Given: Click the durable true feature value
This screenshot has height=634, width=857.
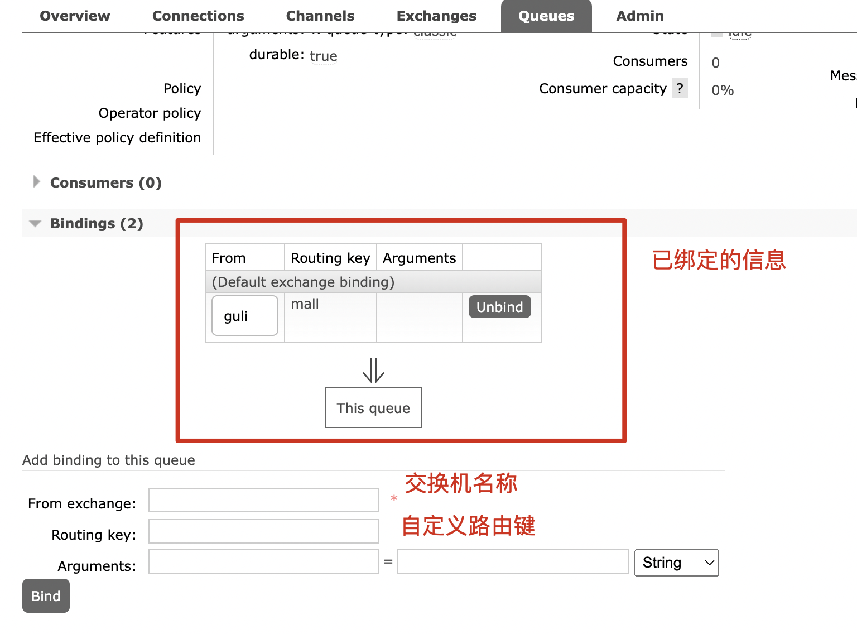Looking at the screenshot, I should 323,56.
